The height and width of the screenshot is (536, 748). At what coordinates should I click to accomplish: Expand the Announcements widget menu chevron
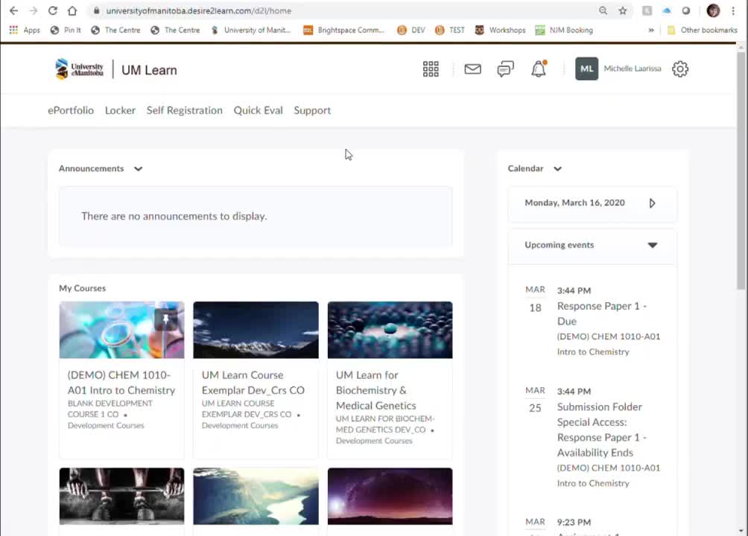click(x=139, y=169)
